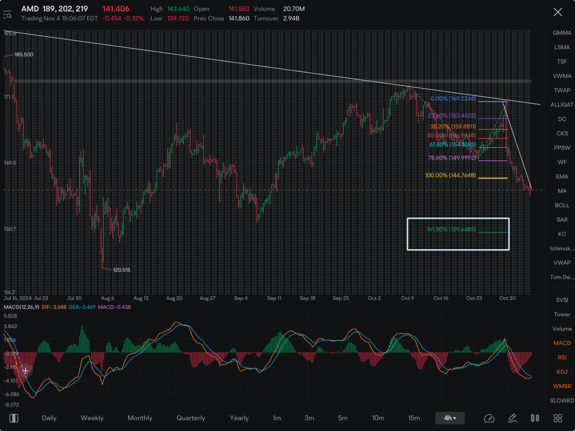Select the 3m interval
Image resolution: width=575 pixels, height=431 pixels.
click(309, 418)
